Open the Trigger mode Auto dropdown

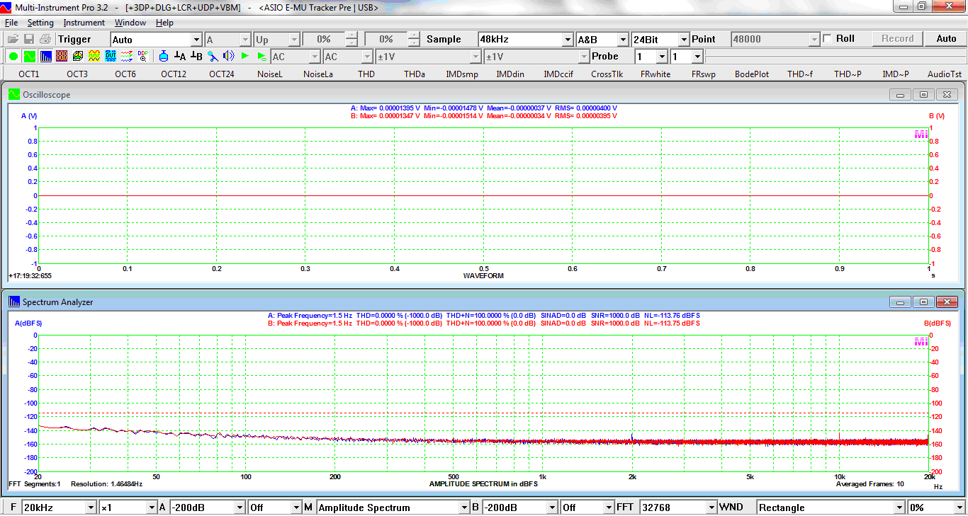[196, 40]
